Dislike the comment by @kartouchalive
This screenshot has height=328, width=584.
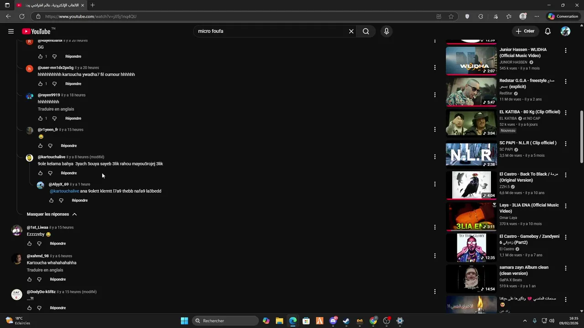pos(50,173)
